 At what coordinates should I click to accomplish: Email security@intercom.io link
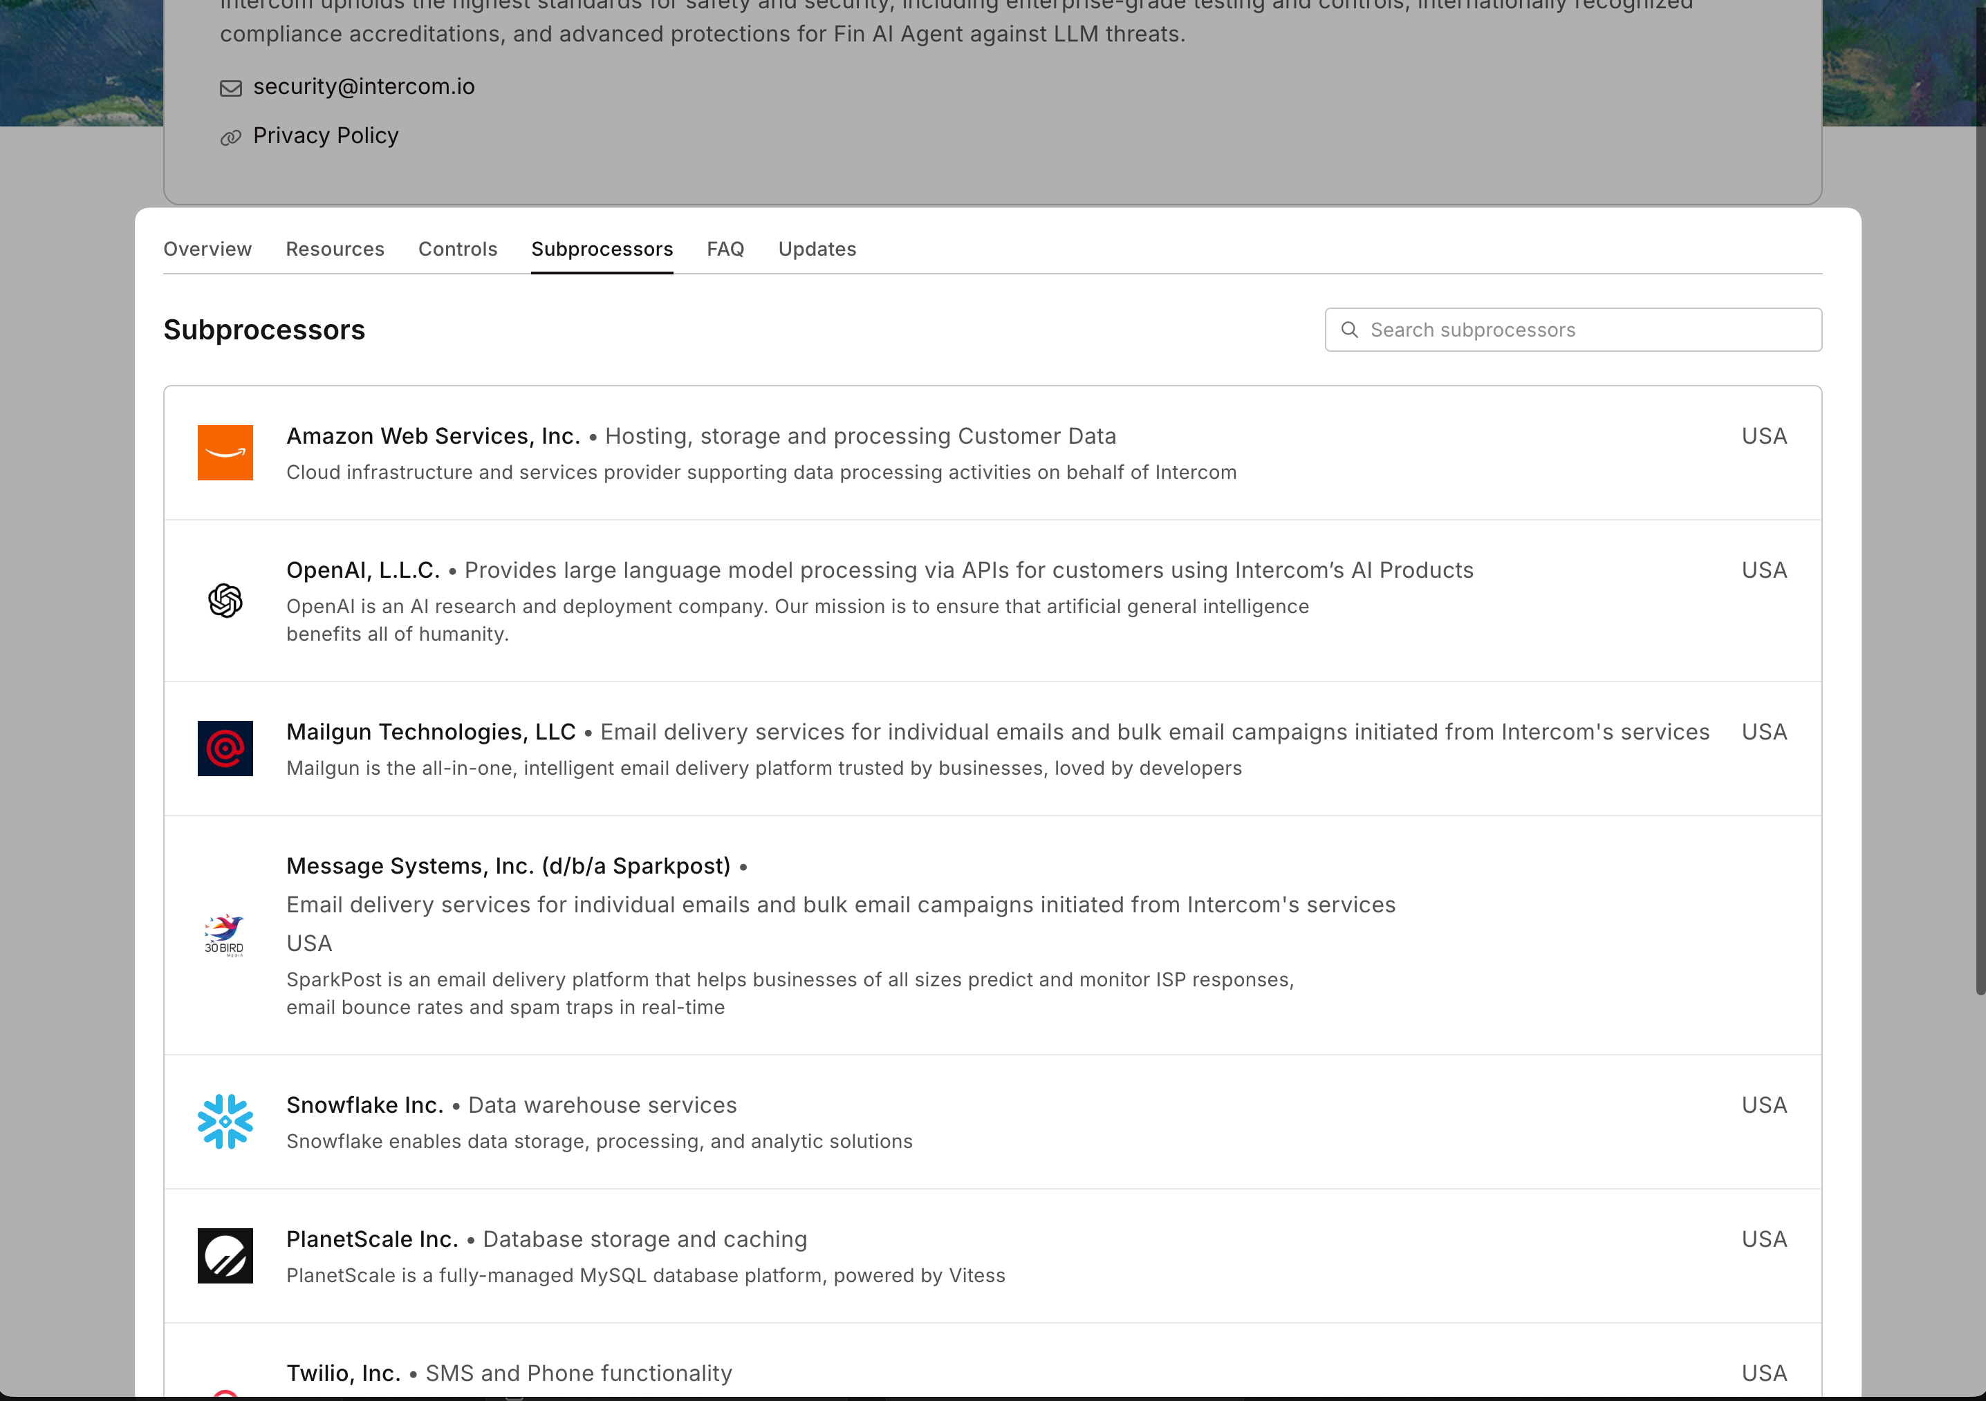(x=364, y=86)
